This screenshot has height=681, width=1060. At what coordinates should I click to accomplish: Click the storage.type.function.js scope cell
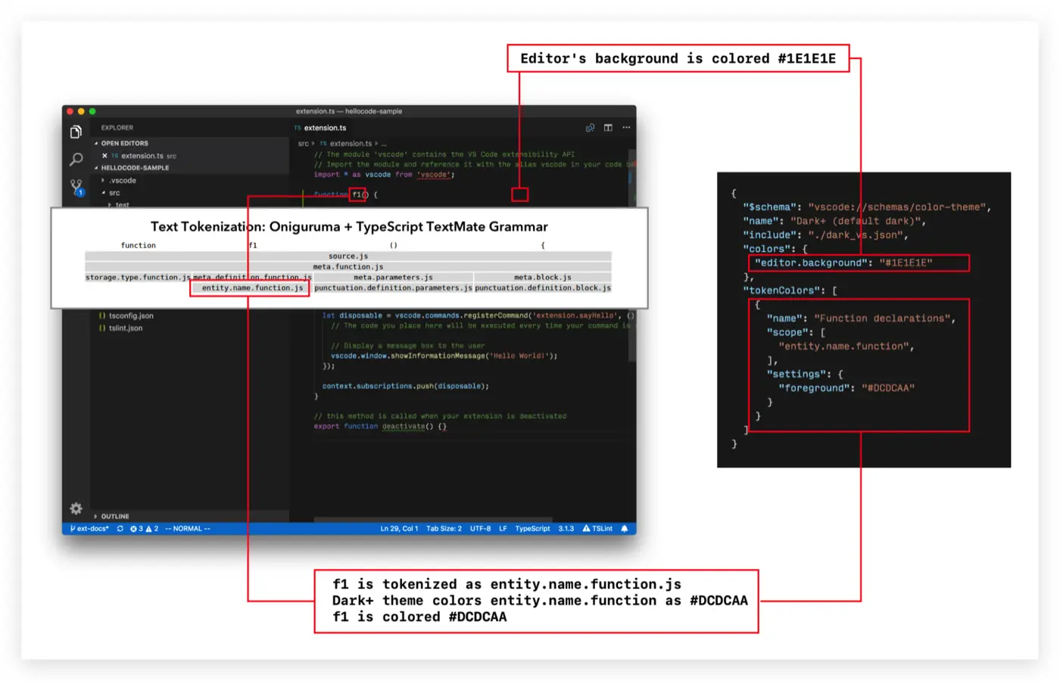click(x=138, y=278)
